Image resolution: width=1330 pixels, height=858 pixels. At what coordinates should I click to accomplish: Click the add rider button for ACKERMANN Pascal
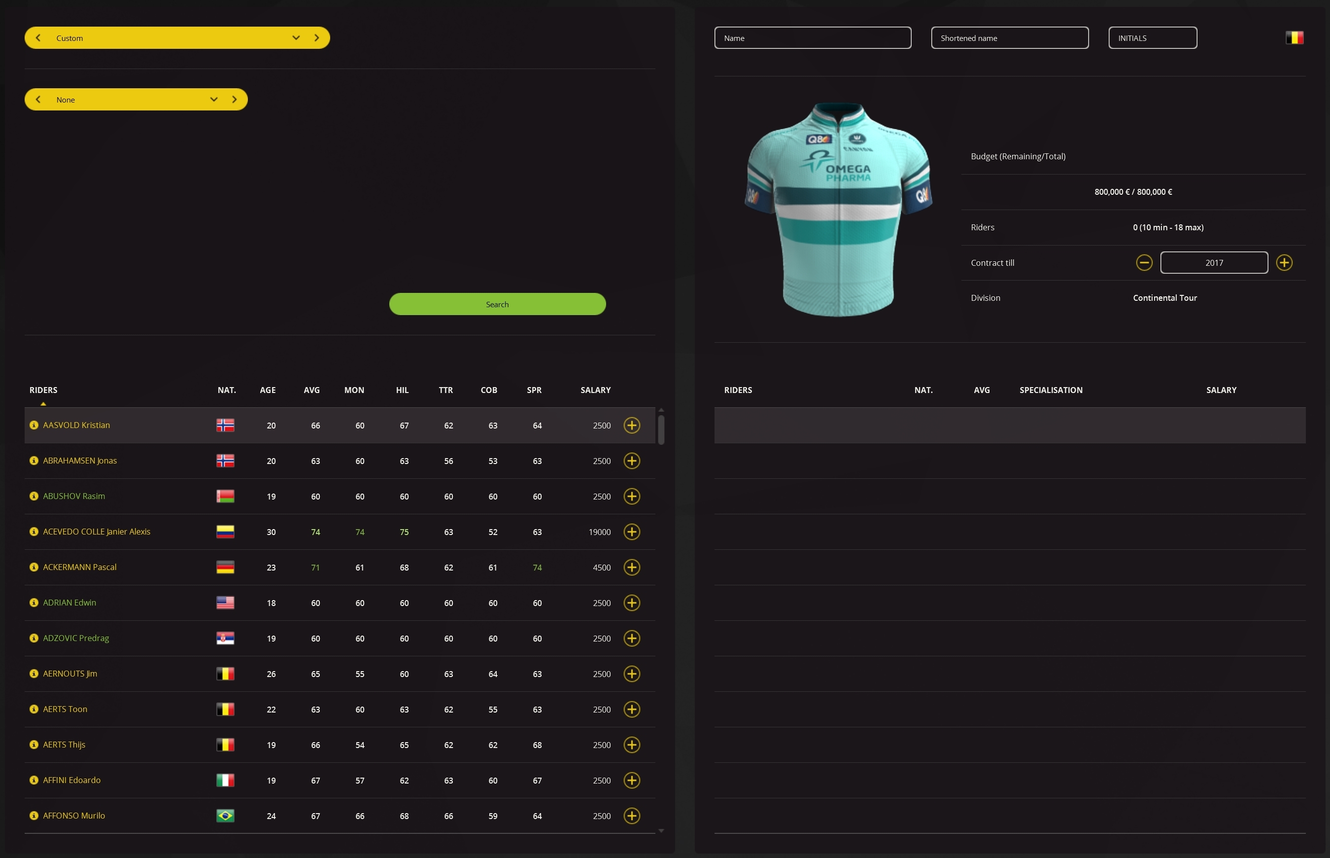pyautogui.click(x=631, y=566)
